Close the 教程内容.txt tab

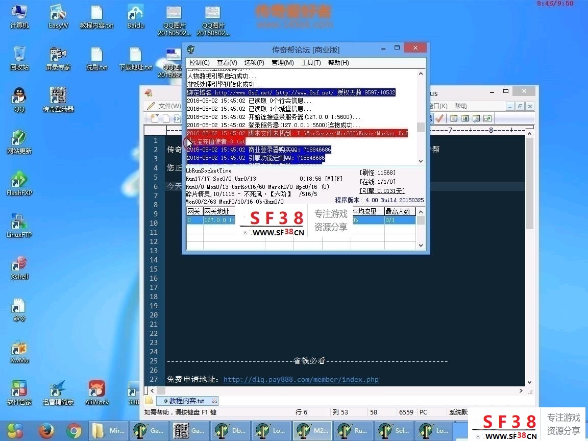click(214, 401)
